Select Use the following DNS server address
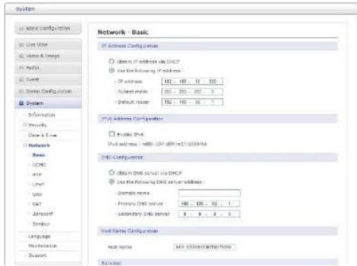This screenshot has width=357, height=266. (x=112, y=182)
